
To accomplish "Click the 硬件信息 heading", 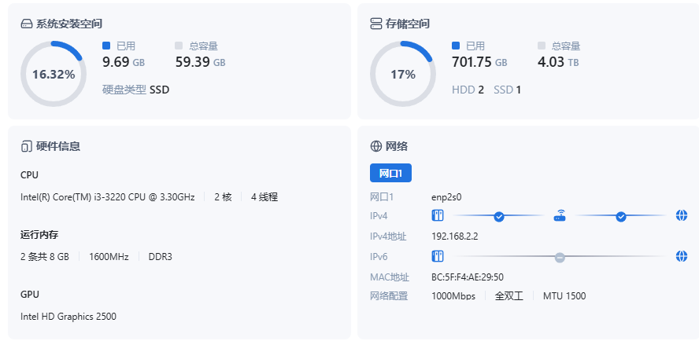I will (x=58, y=146).
